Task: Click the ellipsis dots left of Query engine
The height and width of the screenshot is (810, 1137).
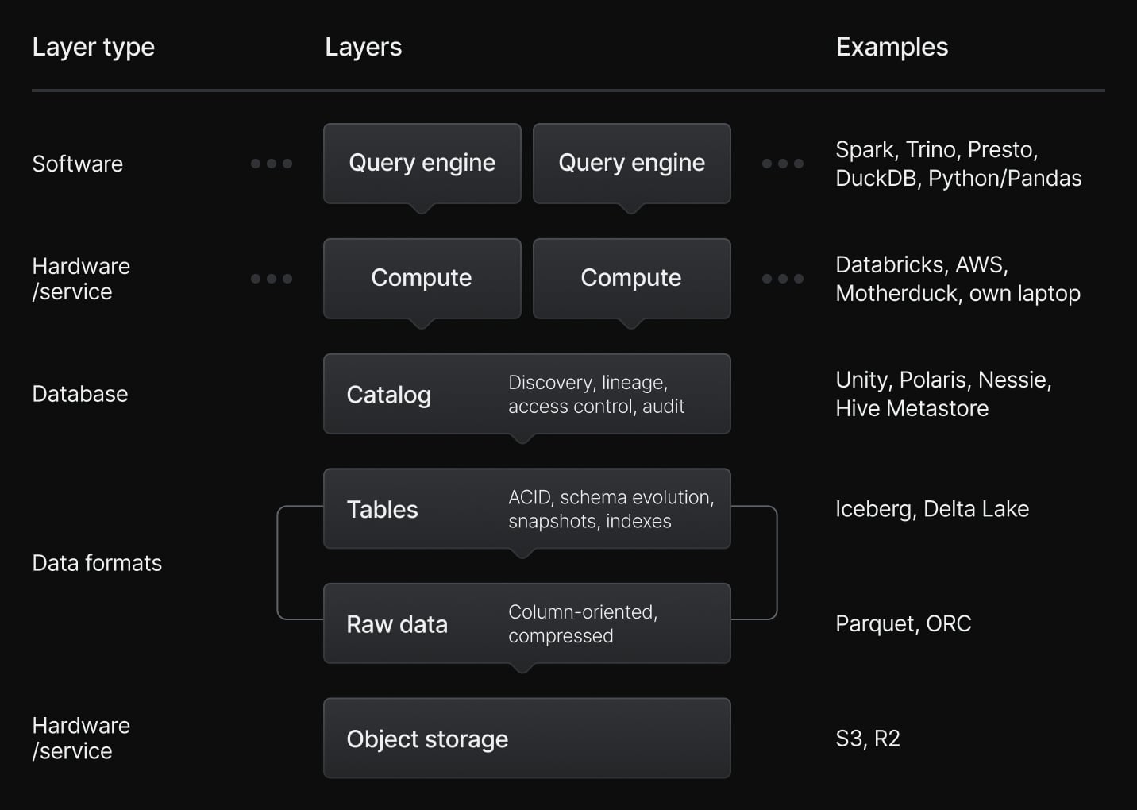Action: point(272,164)
